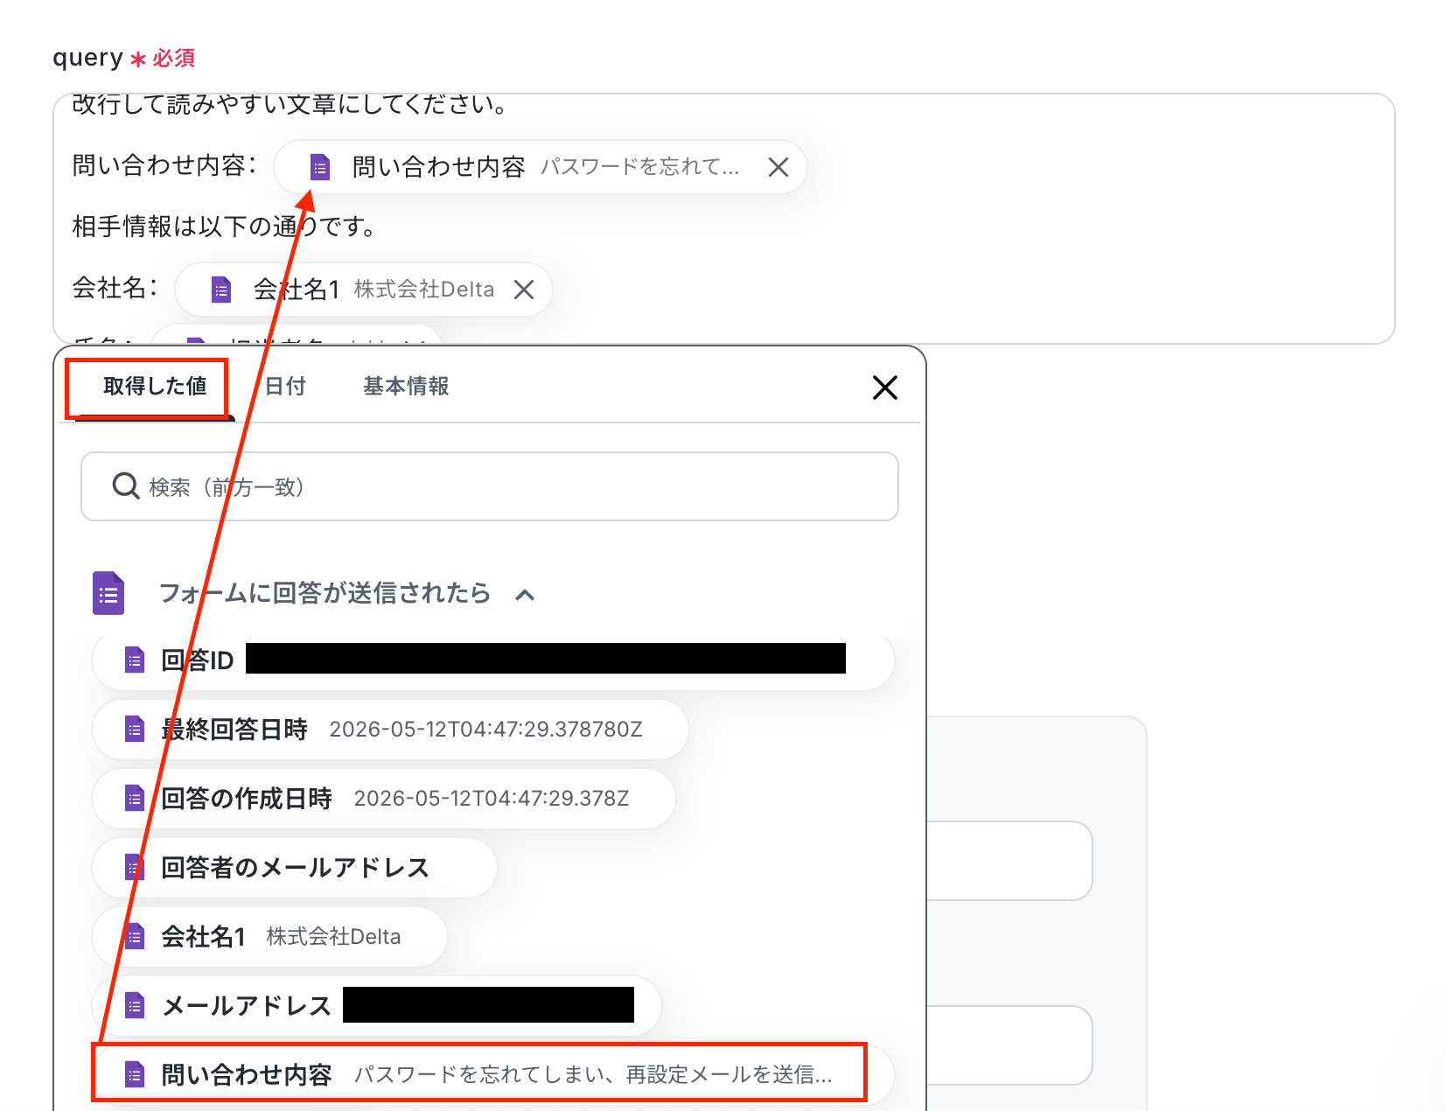Remove the 会社名1 chip from query
Screen dimensions: 1445x1111
524,290
